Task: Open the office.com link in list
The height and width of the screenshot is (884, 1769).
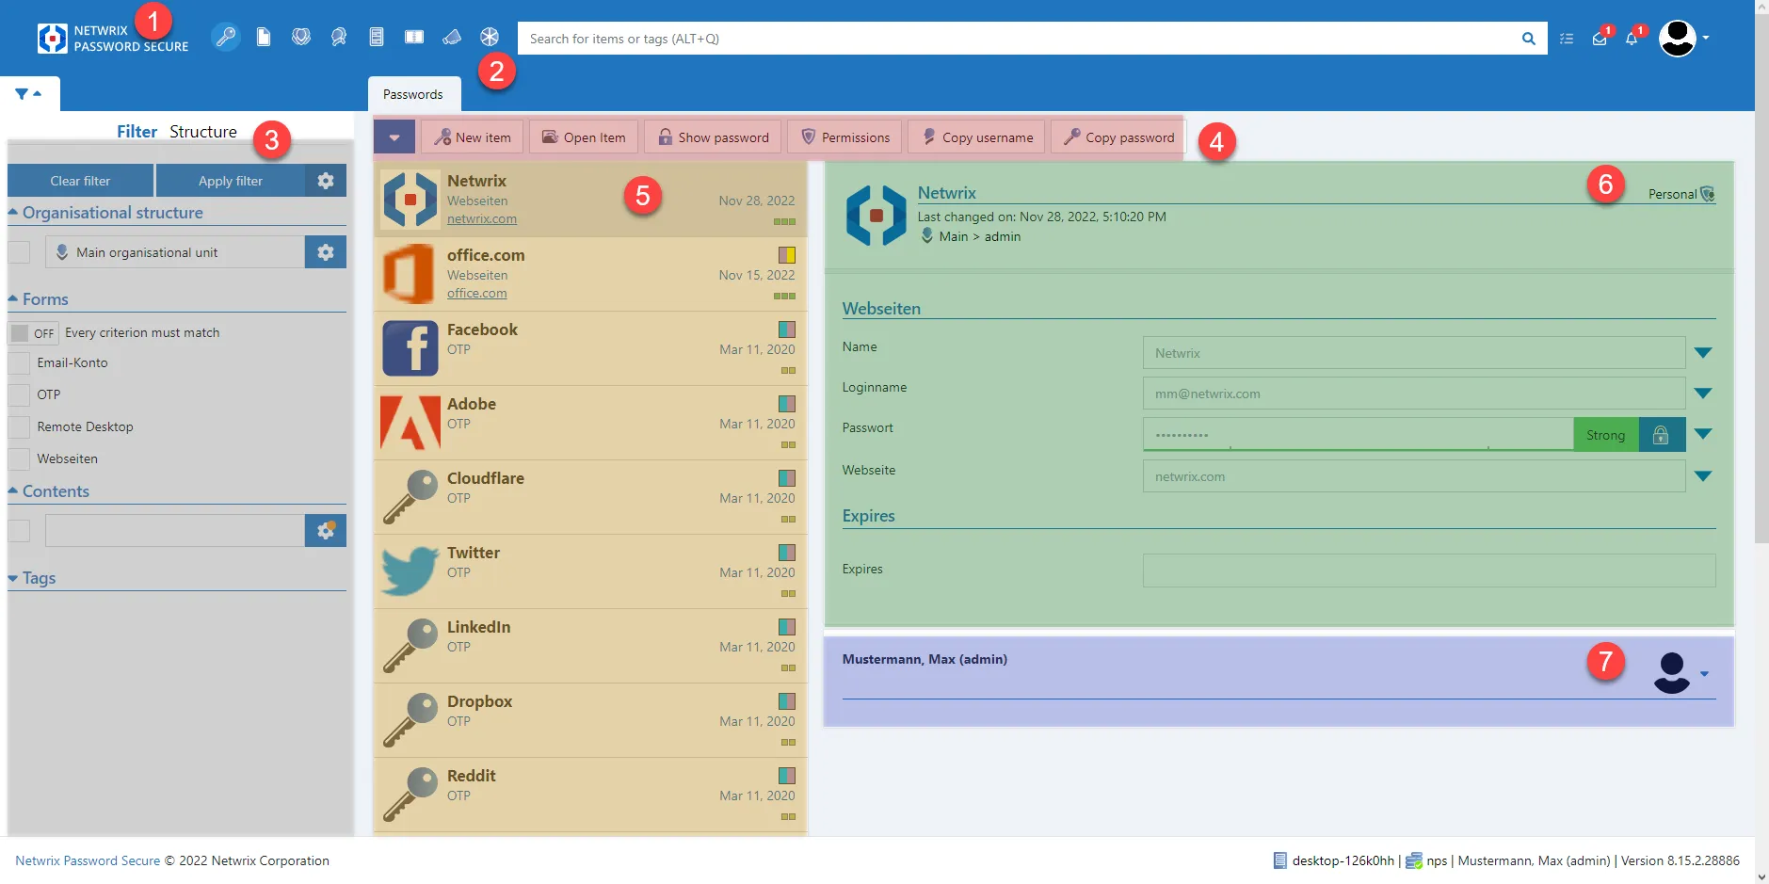Action: click(476, 294)
